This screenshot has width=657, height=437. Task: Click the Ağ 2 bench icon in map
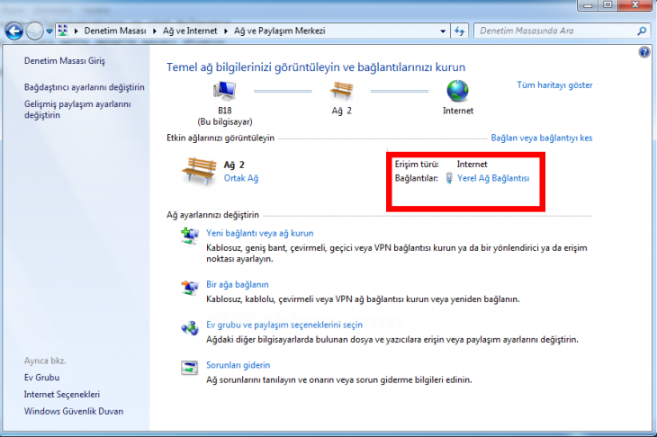click(341, 91)
